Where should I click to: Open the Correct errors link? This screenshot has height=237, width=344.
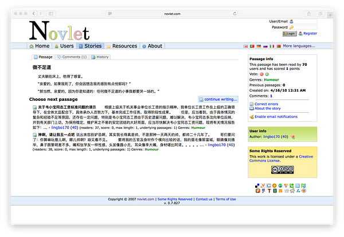(x=266, y=104)
